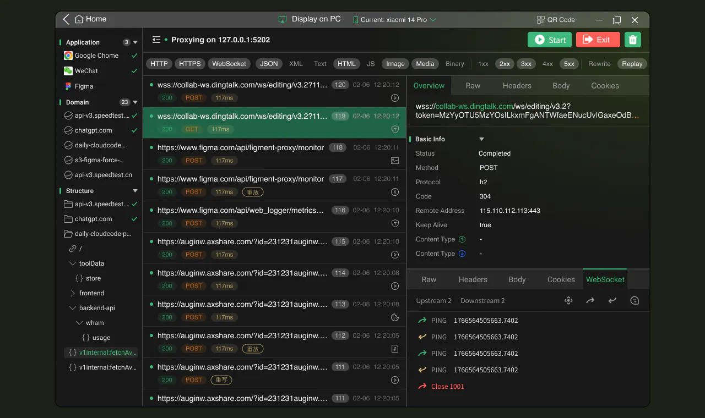
Task: Toggle the 2xx status filter
Action: pos(505,64)
